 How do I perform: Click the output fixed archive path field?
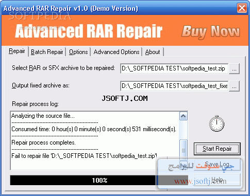pos(174,86)
